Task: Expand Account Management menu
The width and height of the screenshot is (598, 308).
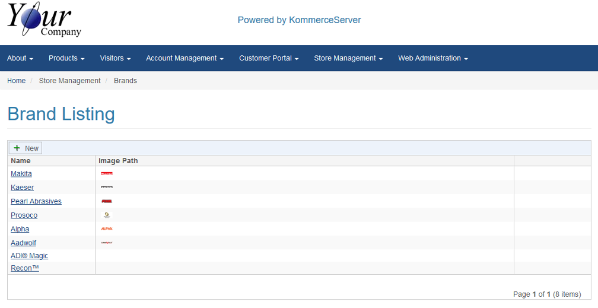Action: tap(185, 58)
